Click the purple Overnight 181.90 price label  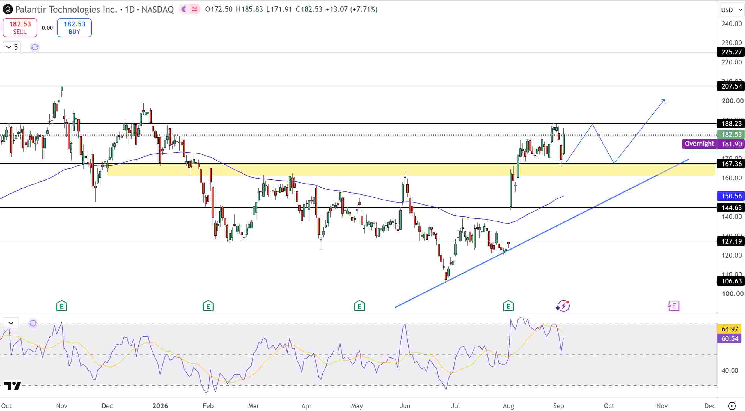[714, 144]
